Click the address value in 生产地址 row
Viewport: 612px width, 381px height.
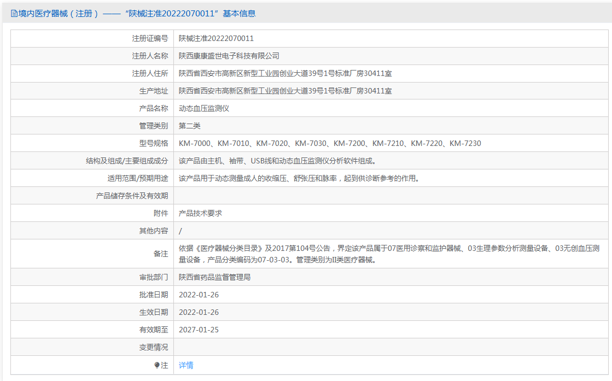coord(285,91)
